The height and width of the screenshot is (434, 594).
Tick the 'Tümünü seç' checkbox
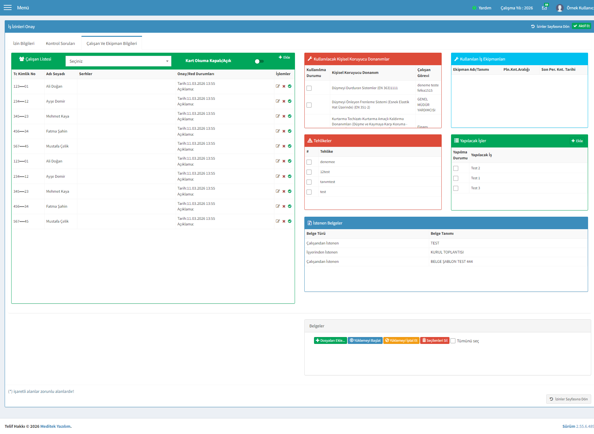coord(453,341)
